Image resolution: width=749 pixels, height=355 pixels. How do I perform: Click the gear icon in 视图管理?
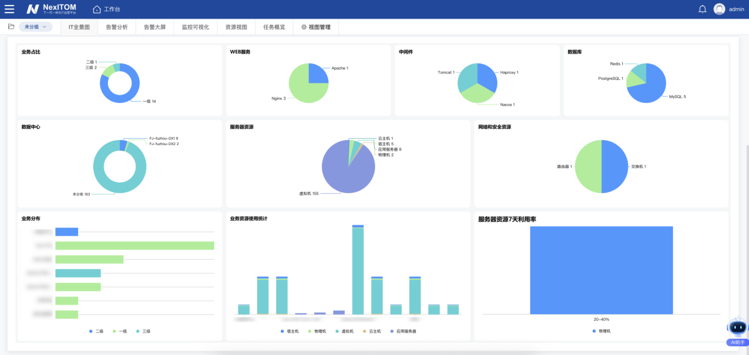coord(304,27)
